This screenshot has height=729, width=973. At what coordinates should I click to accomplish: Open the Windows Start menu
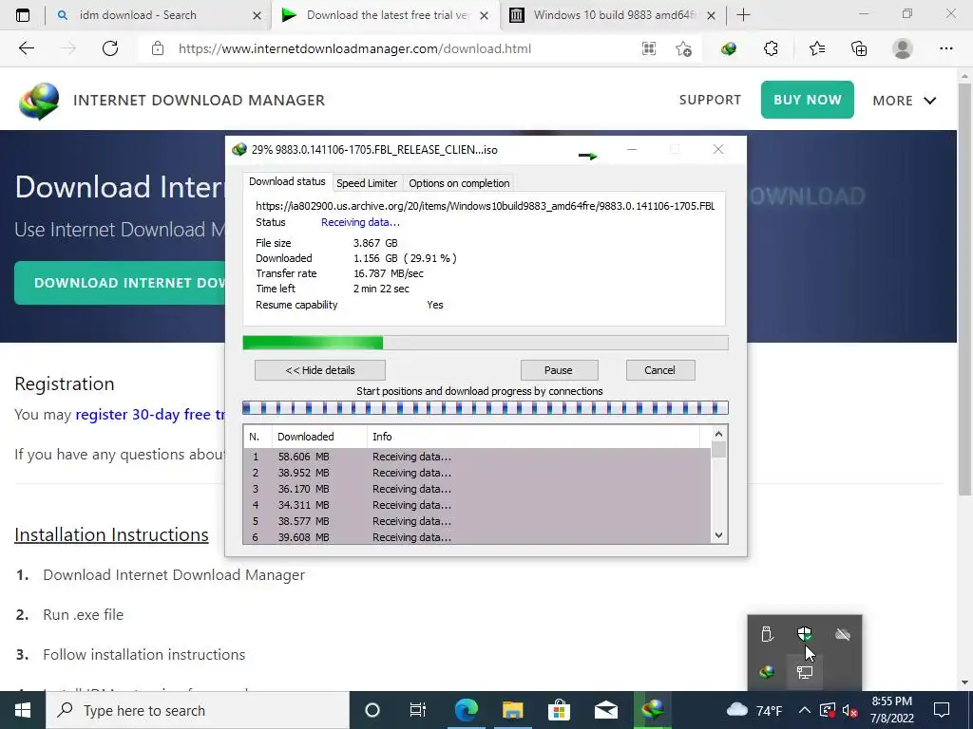23,710
